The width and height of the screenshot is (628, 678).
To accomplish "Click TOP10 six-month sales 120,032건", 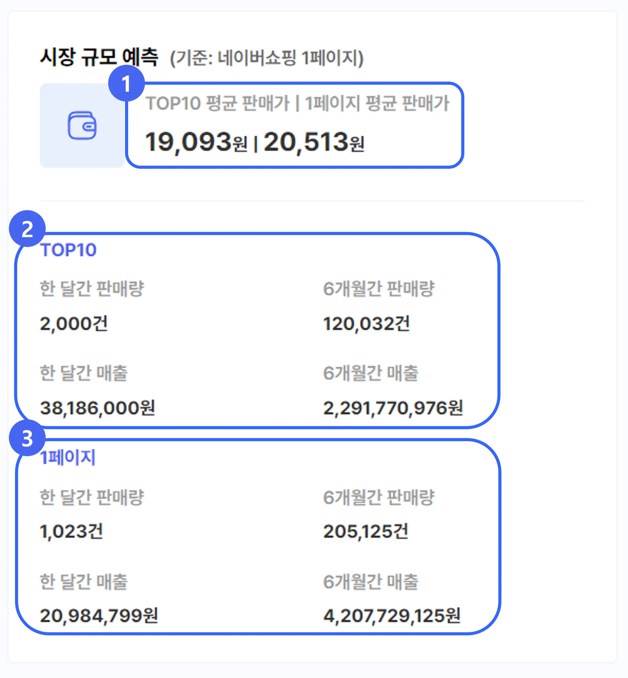I will pos(366,323).
